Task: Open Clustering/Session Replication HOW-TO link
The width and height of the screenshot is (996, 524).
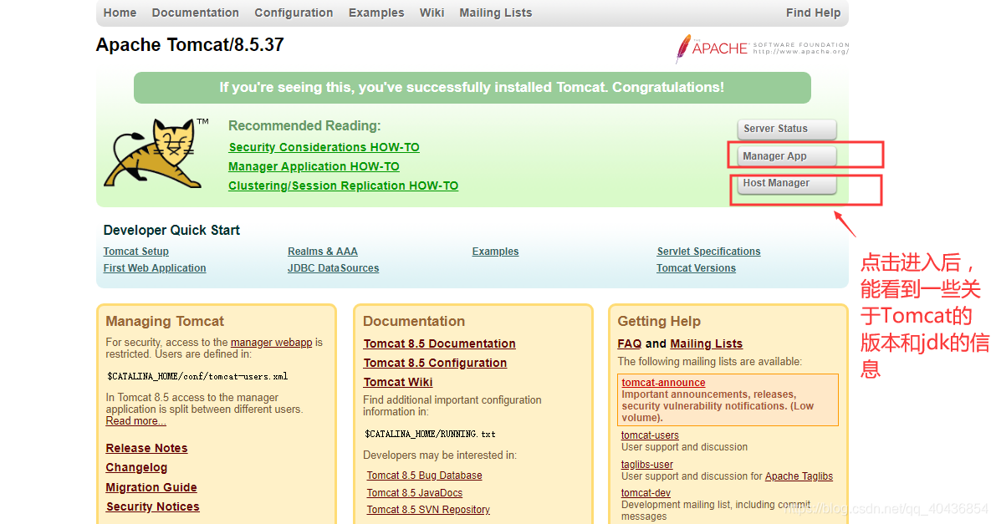Action: (x=343, y=186)
